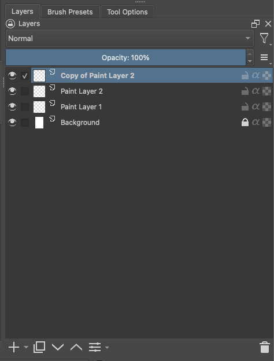Select the Paint Layer 1 row
274x361 pixels.
(139, 107)
